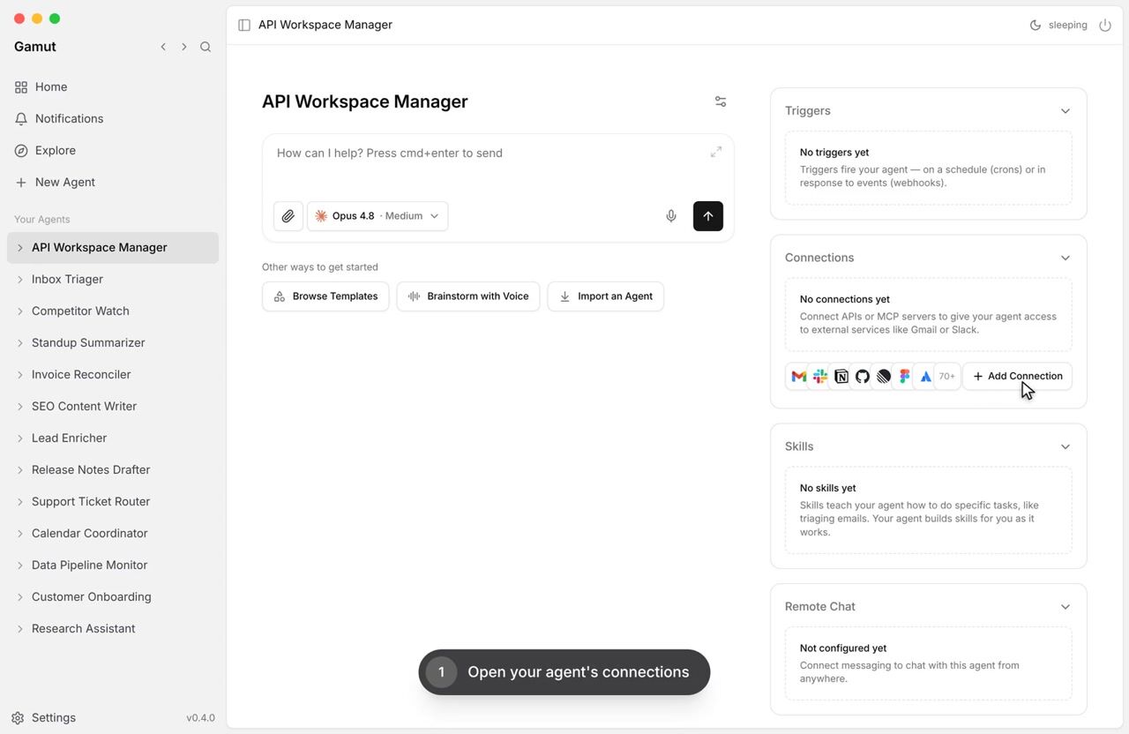The image size is (1129, 734).
Task: Select the Atlassian connection icon
Action: pos(926,376)
